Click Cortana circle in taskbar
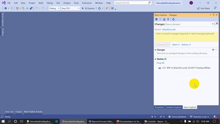Image resolution: width=220 pixels, height=124 pixels. pos(15,121)
